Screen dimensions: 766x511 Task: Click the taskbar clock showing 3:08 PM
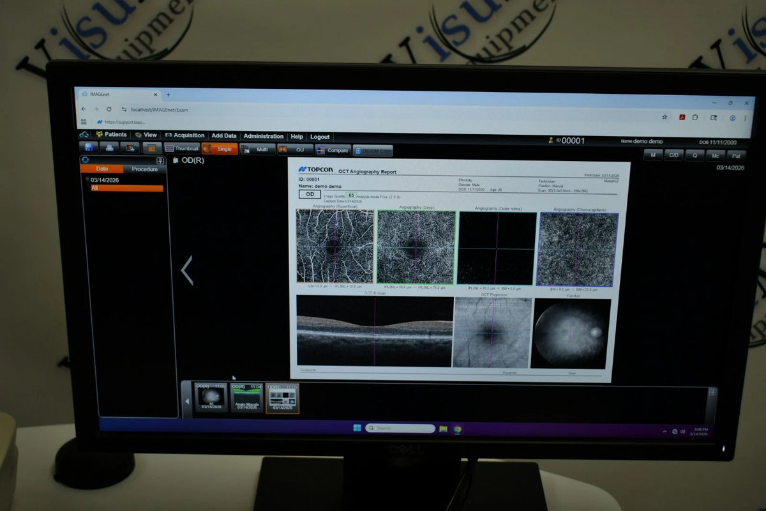698,432
